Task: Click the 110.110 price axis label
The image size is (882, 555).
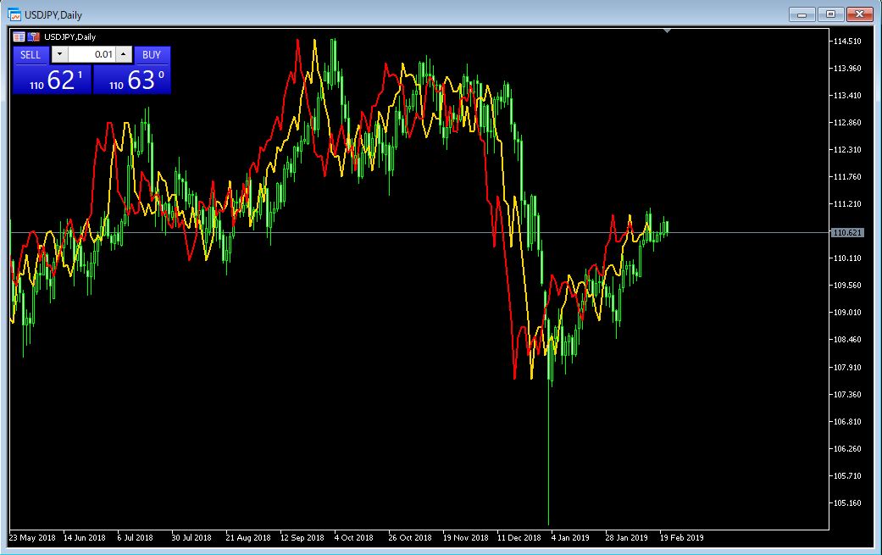Action: click(847, 258)
